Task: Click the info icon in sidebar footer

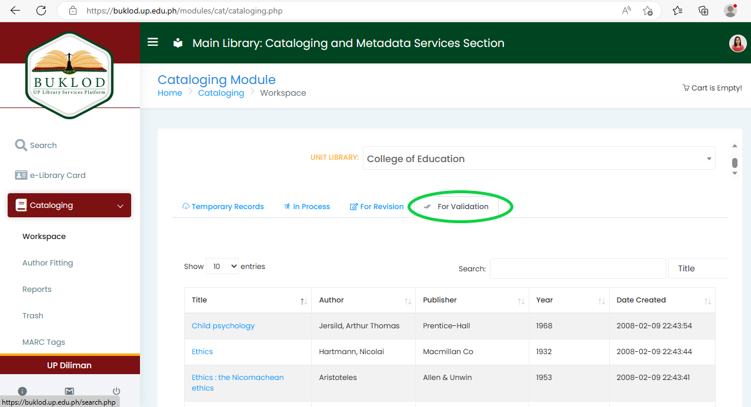Action: coord(22,391)
